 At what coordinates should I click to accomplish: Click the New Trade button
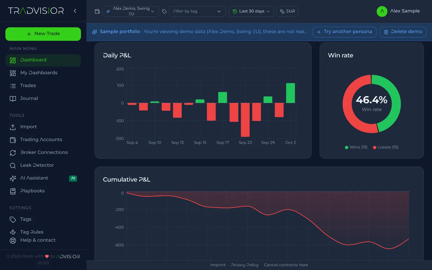[43, 34]
